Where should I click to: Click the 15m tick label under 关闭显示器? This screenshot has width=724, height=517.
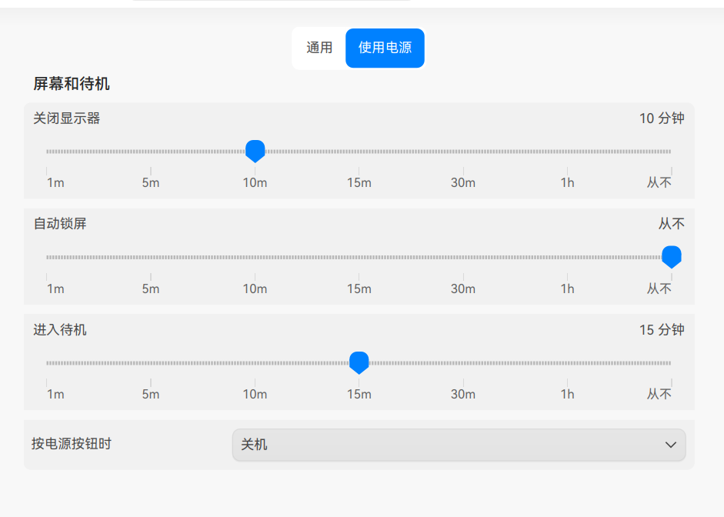tap(359, 183)
